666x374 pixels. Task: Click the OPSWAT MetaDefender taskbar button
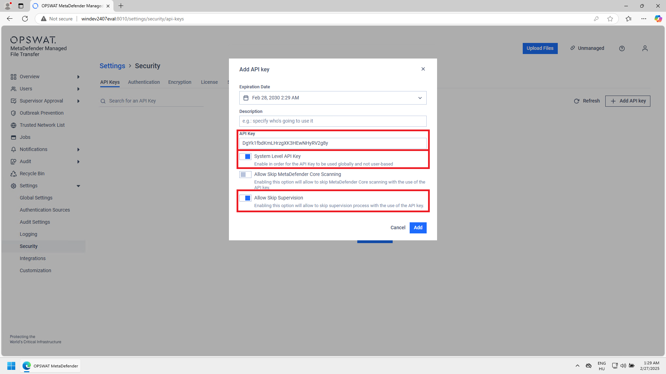[x=51, y=366]
